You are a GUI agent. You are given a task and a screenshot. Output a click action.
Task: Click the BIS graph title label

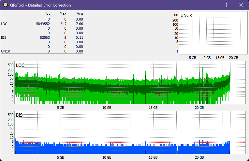click(x=19, y=115)
